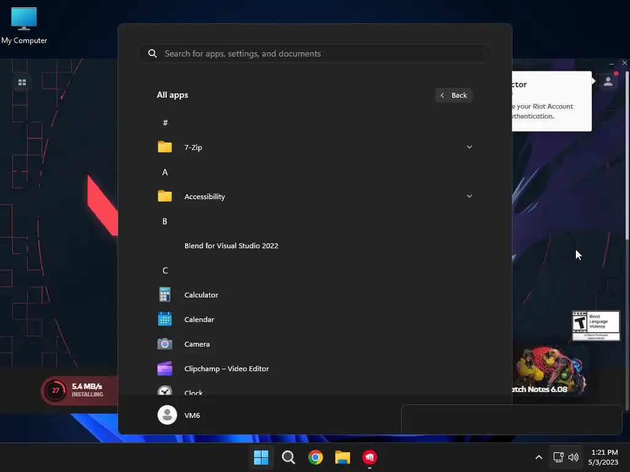Switch to Riot Client in taskbar

370,457
